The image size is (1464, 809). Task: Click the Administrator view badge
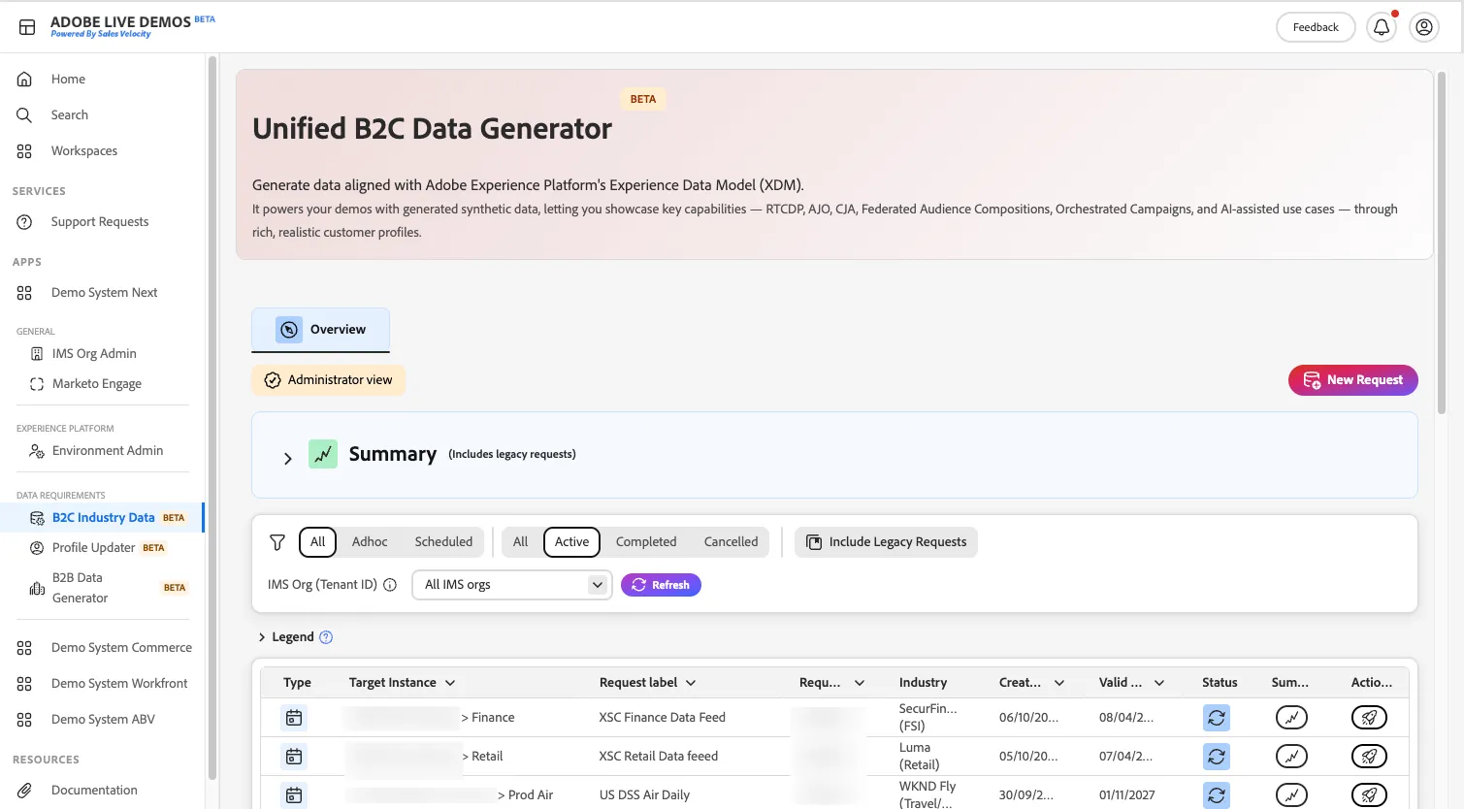[329, 380]
